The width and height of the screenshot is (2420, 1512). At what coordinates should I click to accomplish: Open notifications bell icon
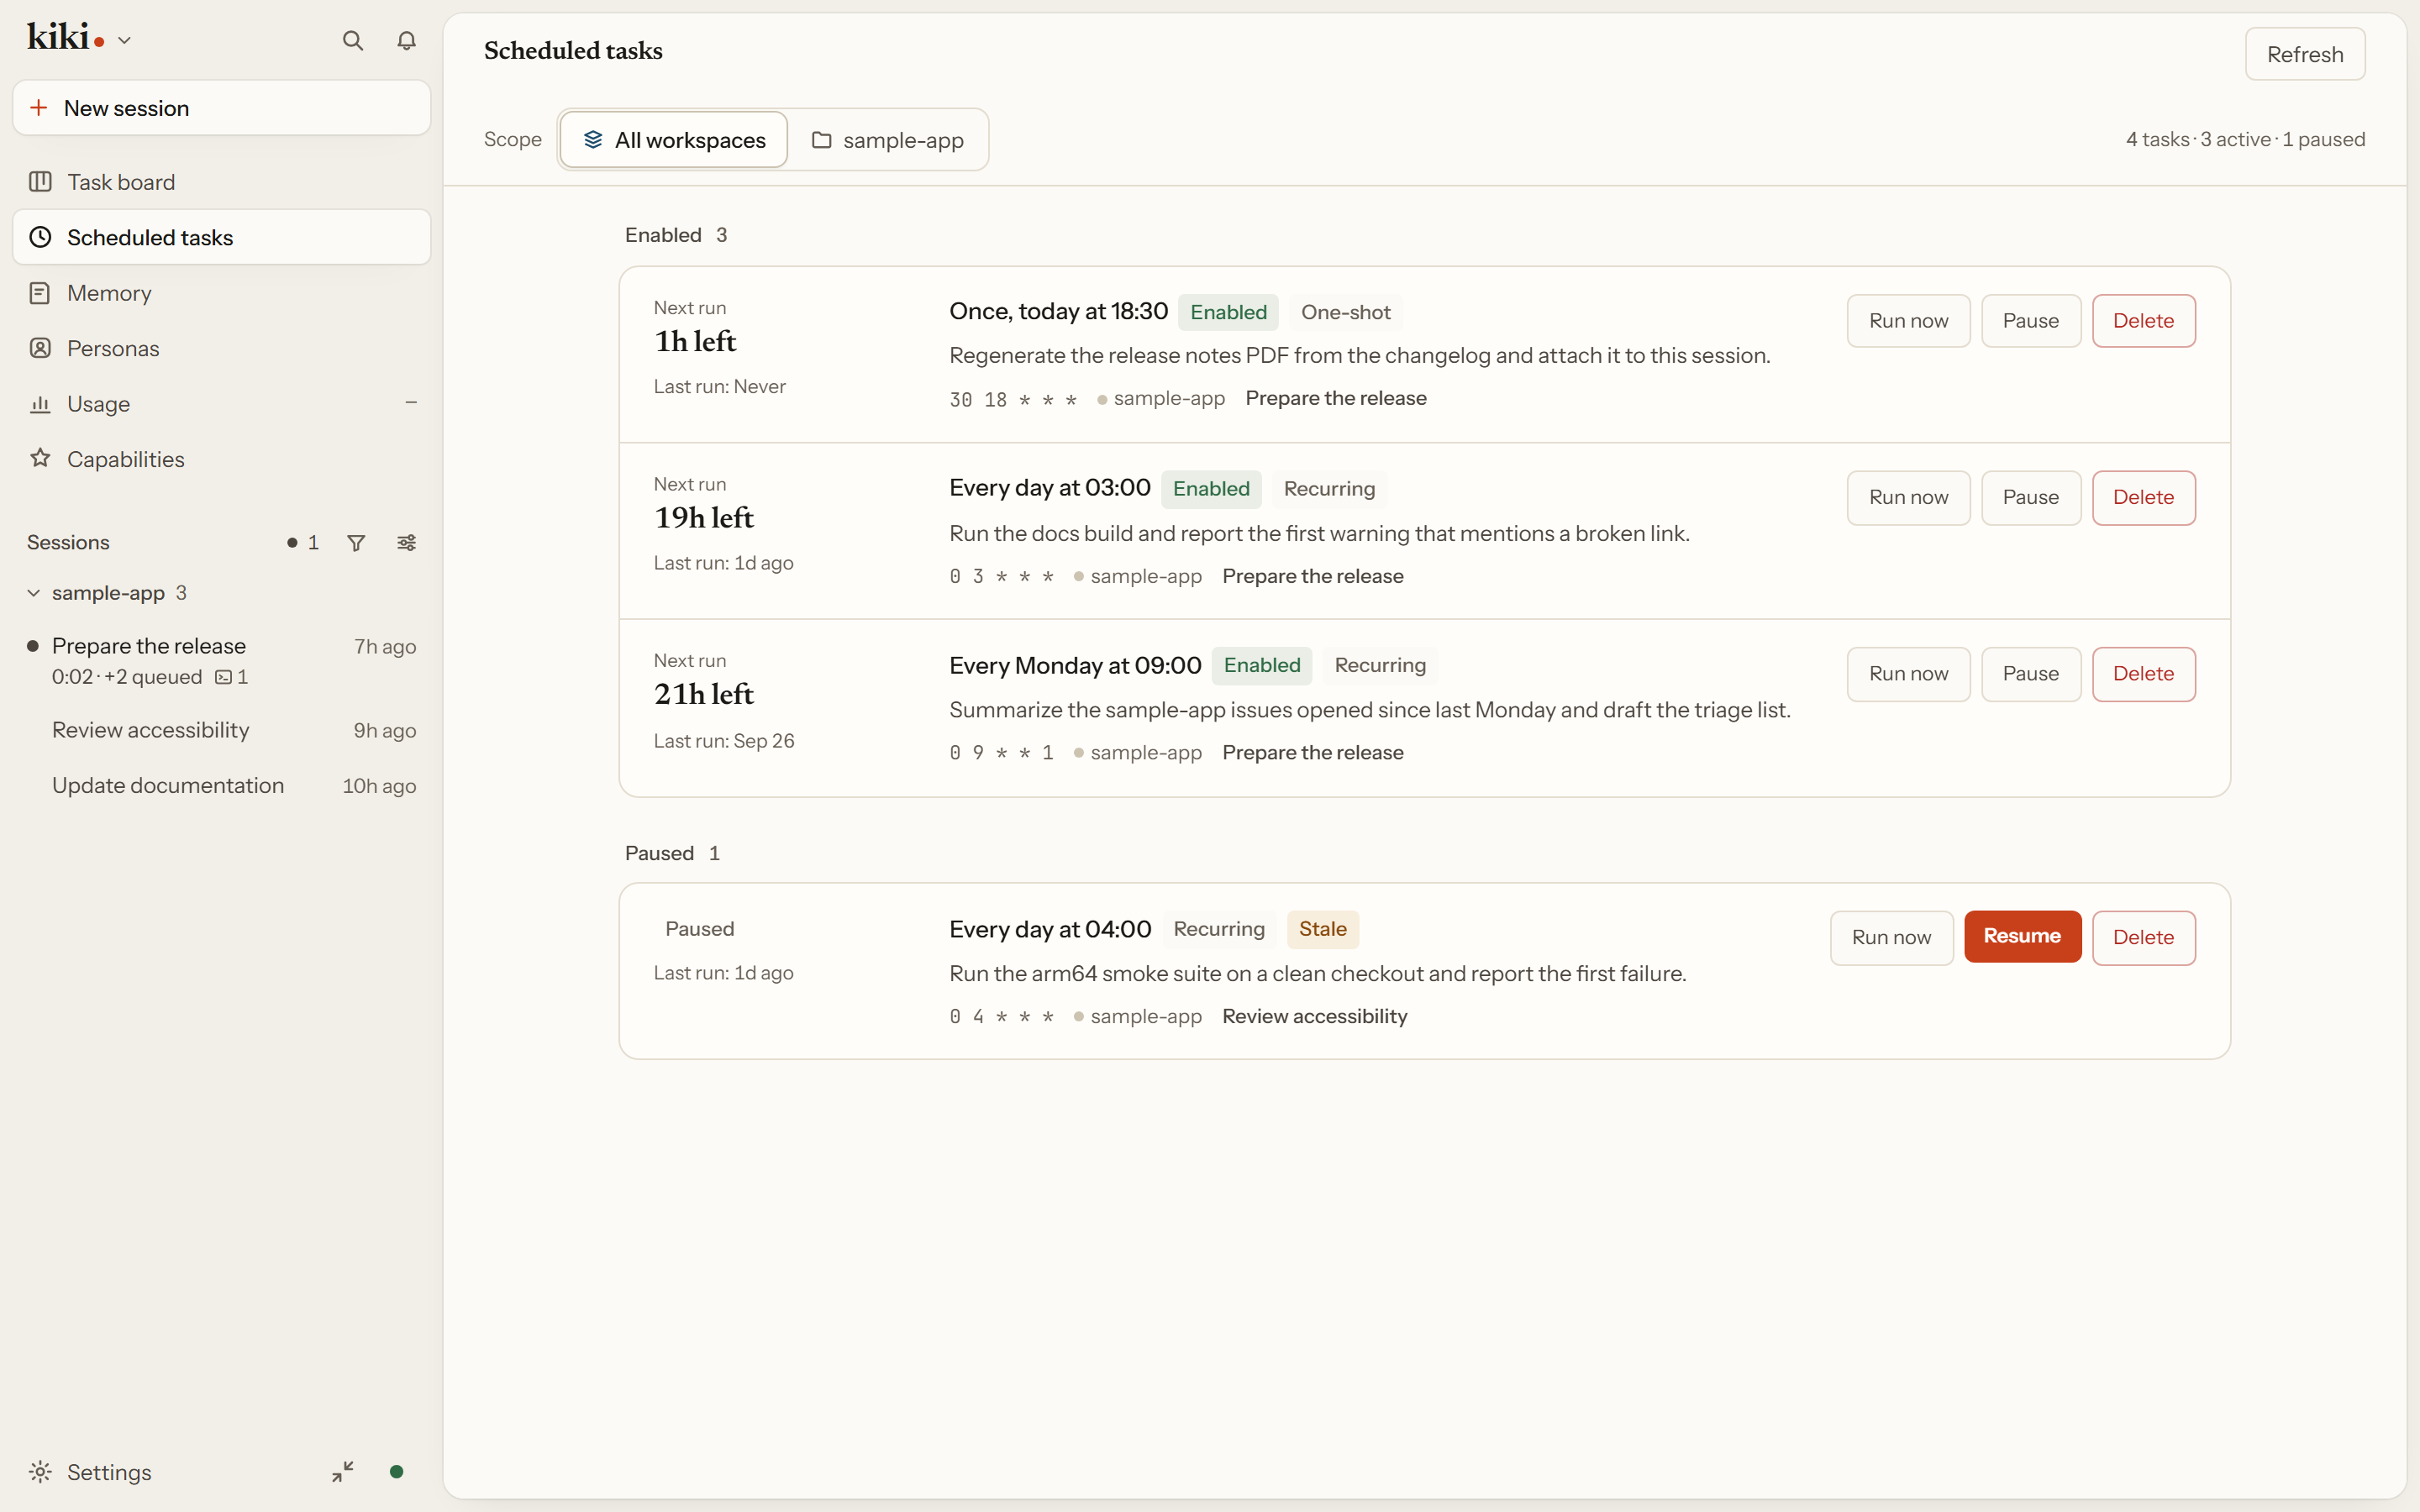[406, 40]
